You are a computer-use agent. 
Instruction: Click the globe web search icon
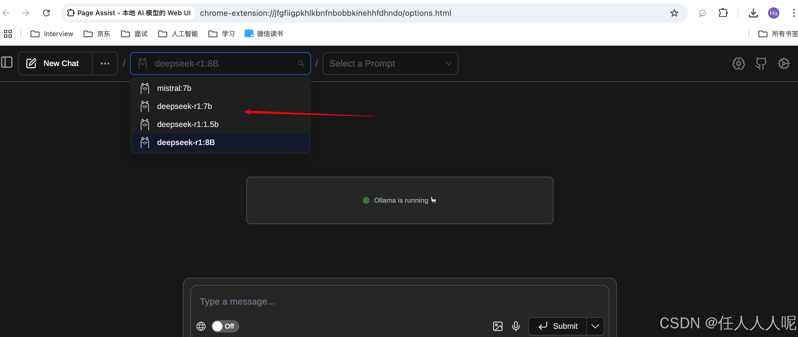point(201,326)
